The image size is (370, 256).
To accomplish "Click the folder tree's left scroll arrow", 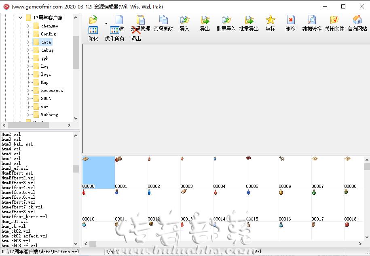I will [4, 125].
